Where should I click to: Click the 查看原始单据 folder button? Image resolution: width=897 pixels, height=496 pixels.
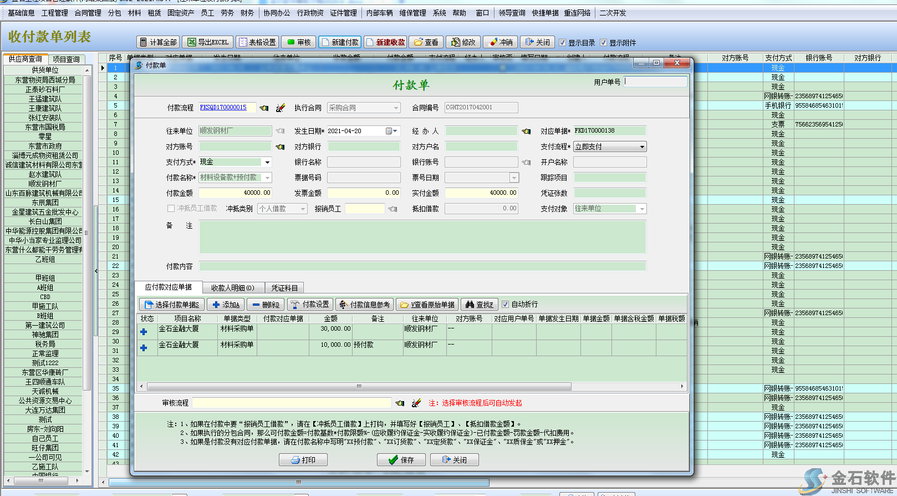point(427,305)
